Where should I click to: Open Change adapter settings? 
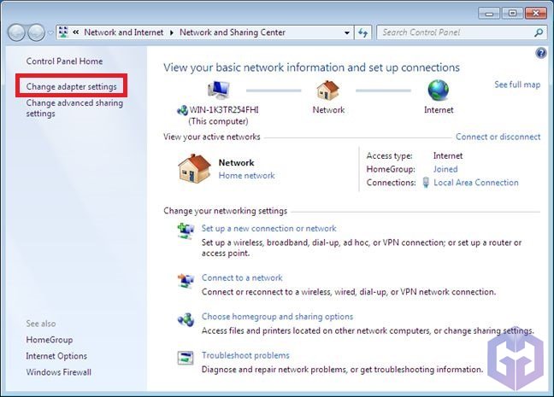(71, 86)
